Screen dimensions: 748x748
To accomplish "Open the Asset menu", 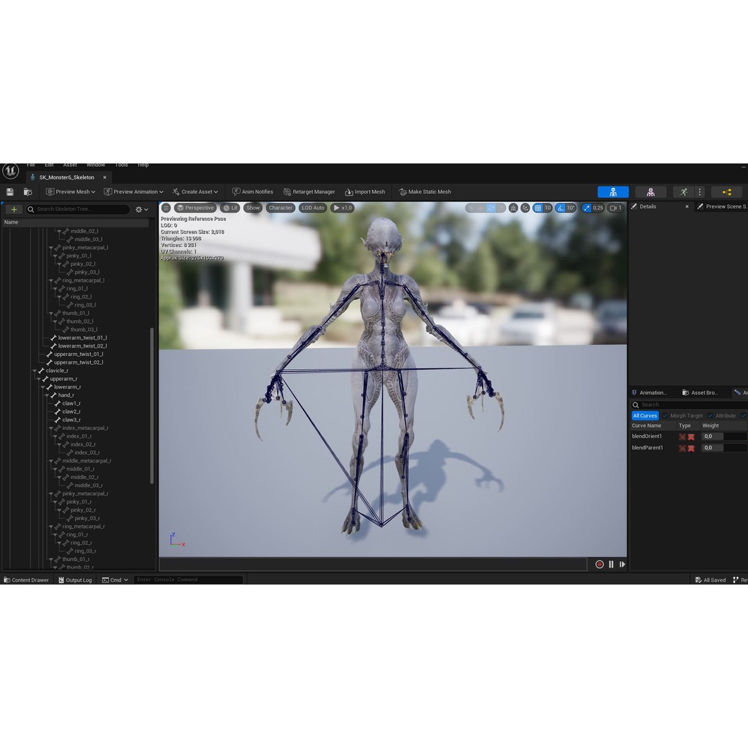I will (x=70, y=165).
